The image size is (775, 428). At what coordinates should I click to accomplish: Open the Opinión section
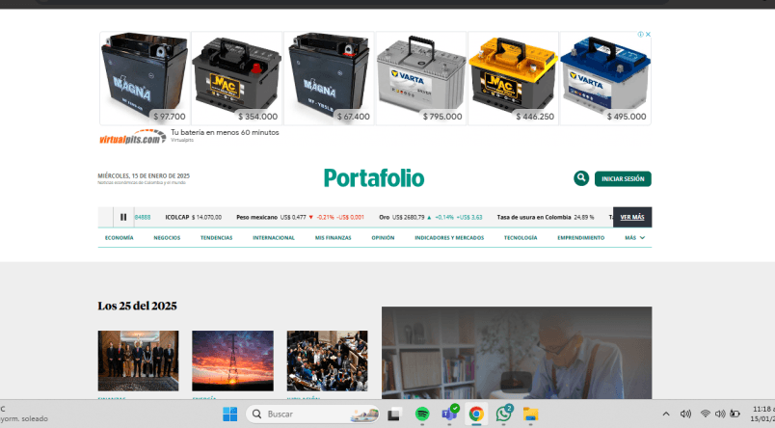(383, 238)
